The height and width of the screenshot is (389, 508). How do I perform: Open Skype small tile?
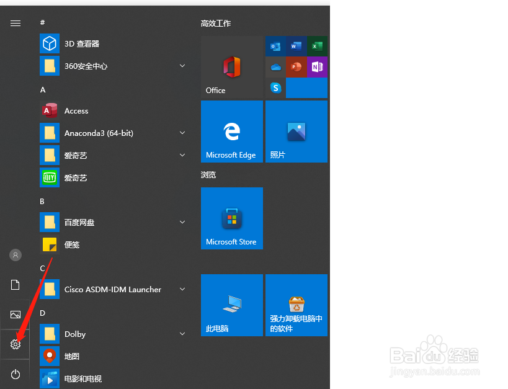click(275, 88)
